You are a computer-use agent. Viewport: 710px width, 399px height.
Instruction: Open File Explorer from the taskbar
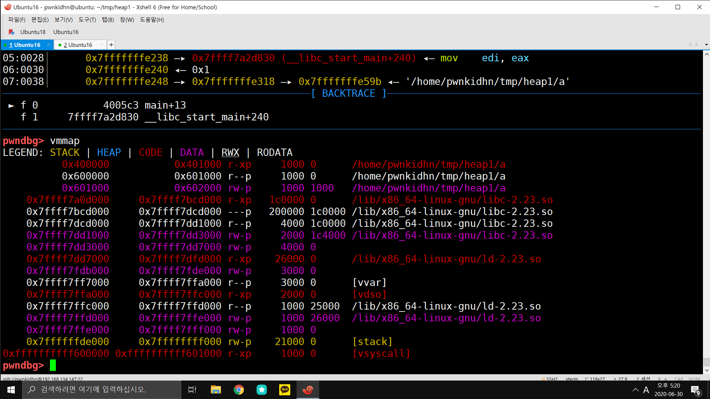point(216,390)
